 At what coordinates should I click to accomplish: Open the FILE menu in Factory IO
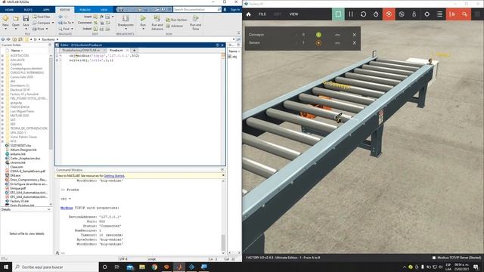(x=262, y=14)
